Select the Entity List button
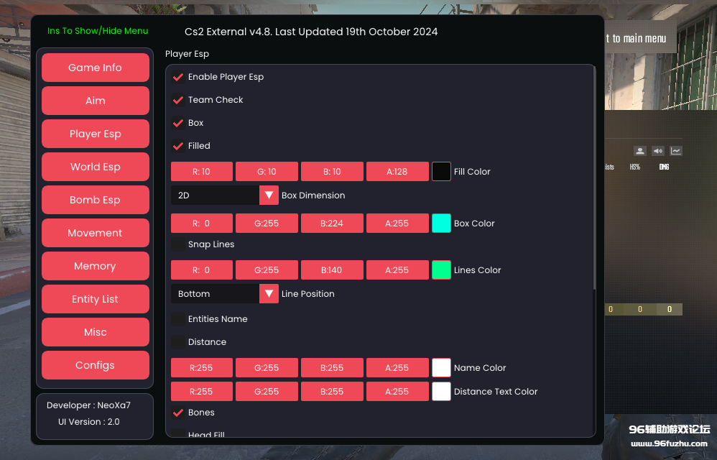Viewport: 717px width, 460px height. tap(96, 299)
